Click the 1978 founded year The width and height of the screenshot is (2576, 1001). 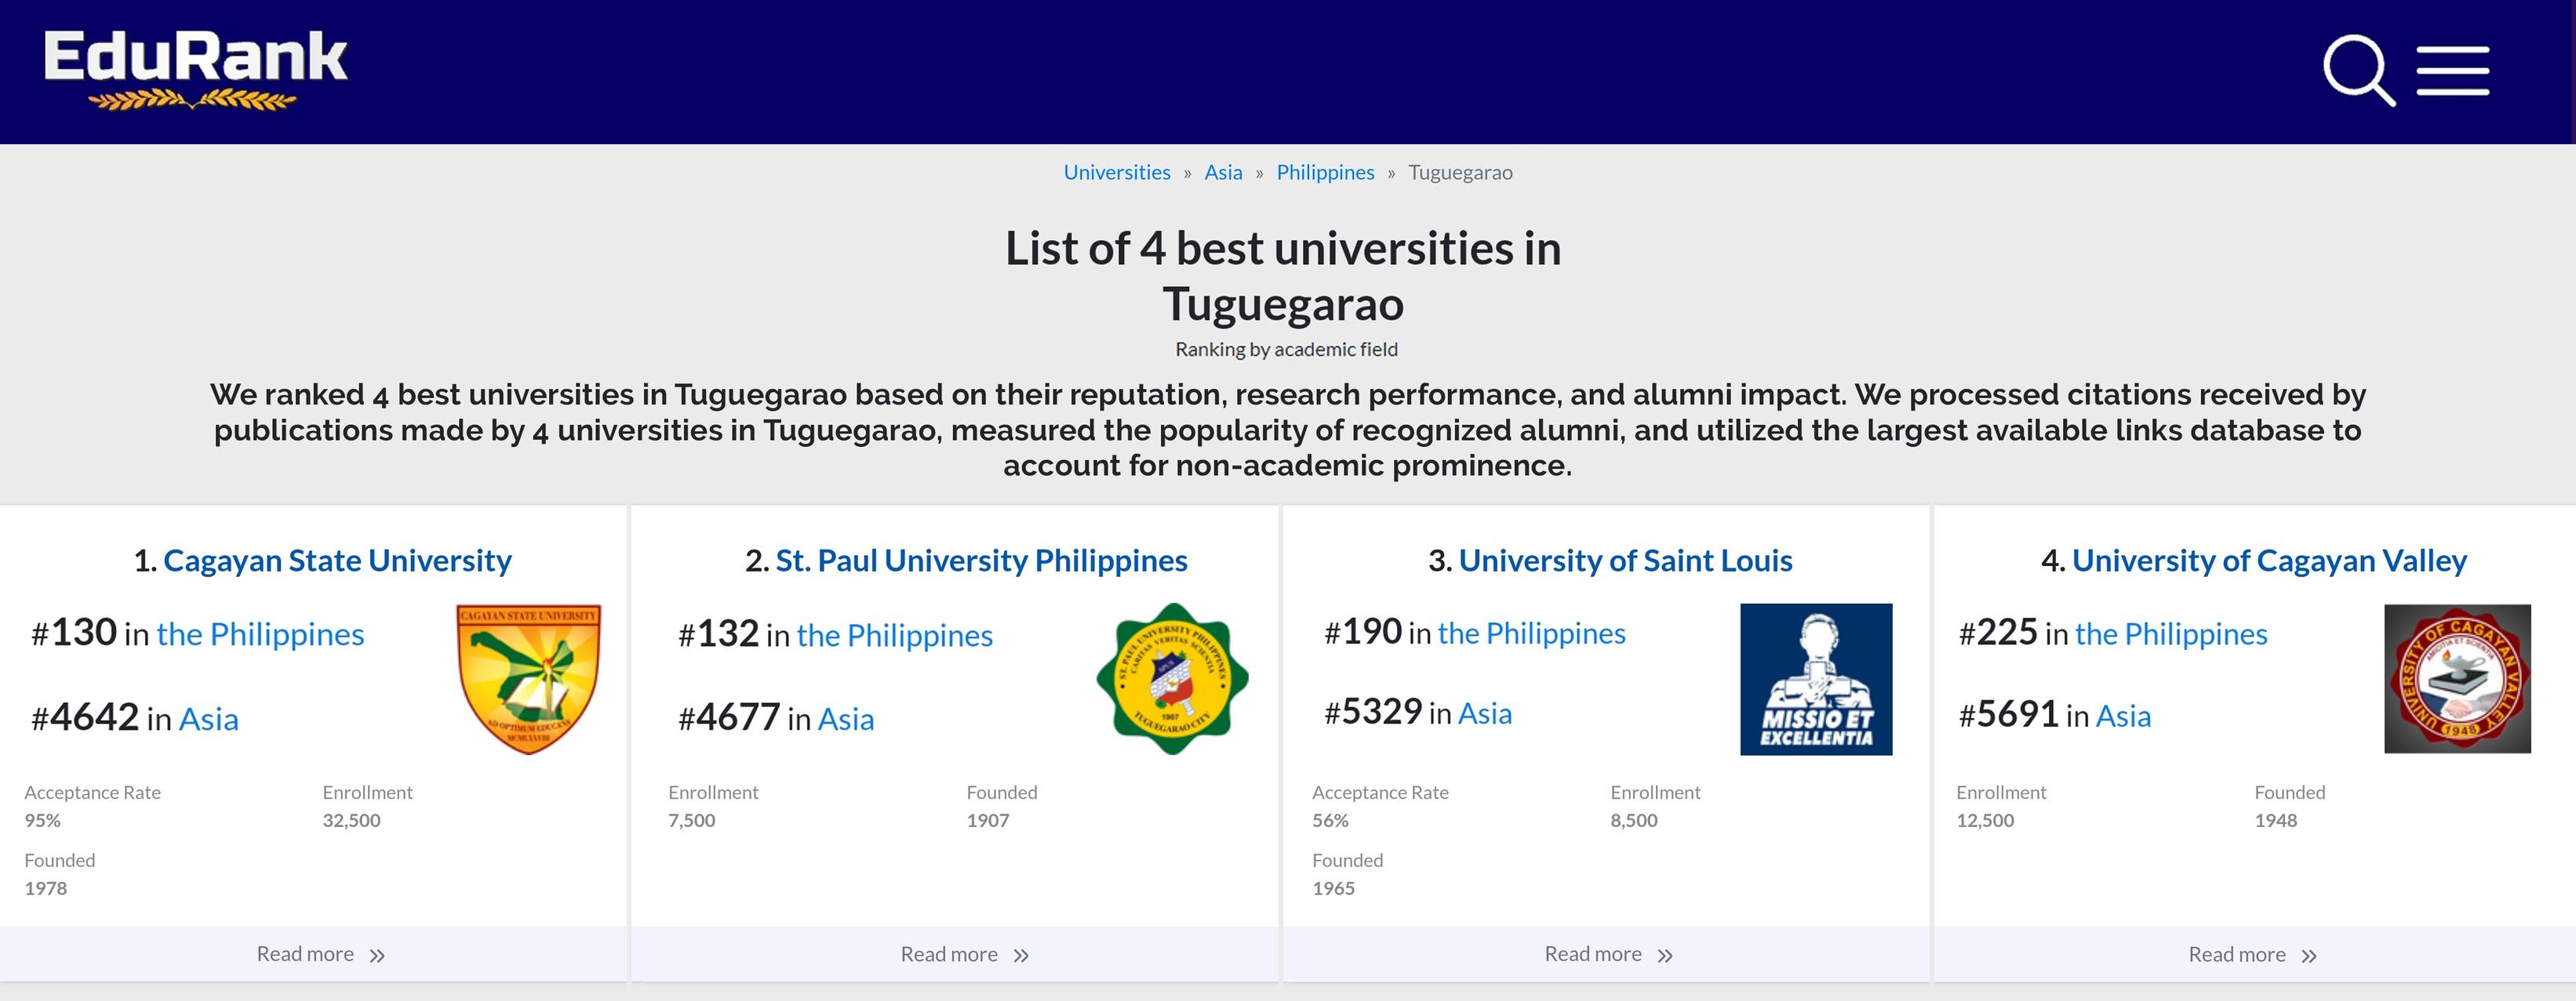(45, 888)
